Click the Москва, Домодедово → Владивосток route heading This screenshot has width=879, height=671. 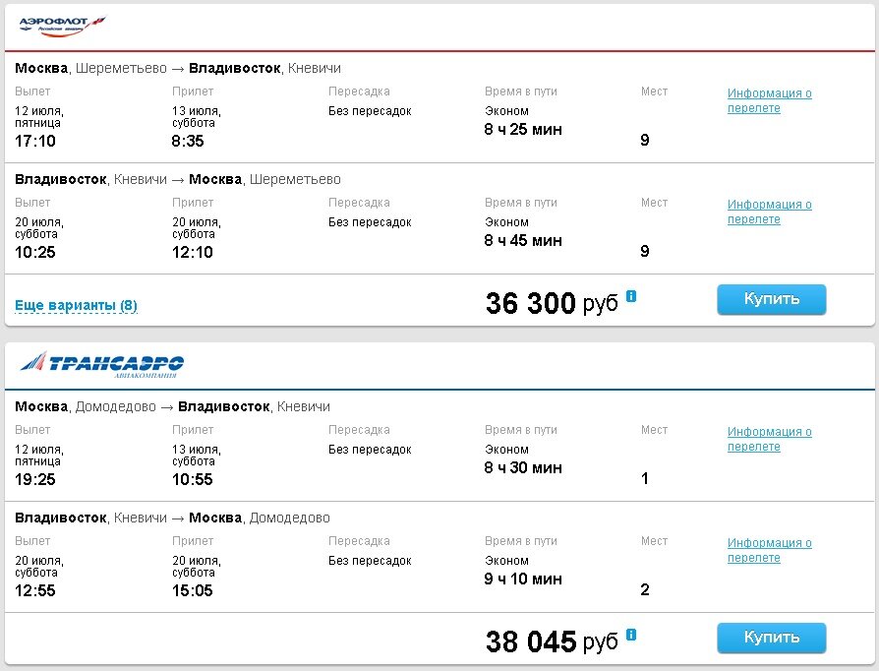click(172, 406)
